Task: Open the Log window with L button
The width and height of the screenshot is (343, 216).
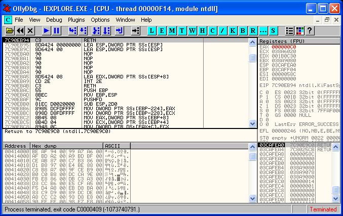Action: 152,31
